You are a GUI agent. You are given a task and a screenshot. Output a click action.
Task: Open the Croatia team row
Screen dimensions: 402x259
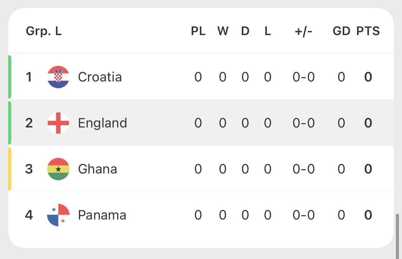[201, 77]
